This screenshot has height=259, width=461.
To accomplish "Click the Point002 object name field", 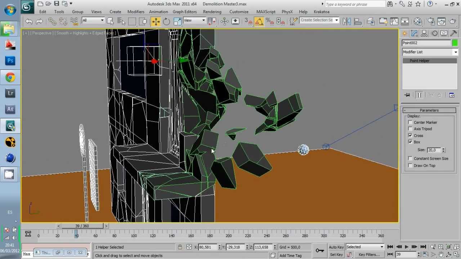I will pyautogui.click(x=426, y=43).
